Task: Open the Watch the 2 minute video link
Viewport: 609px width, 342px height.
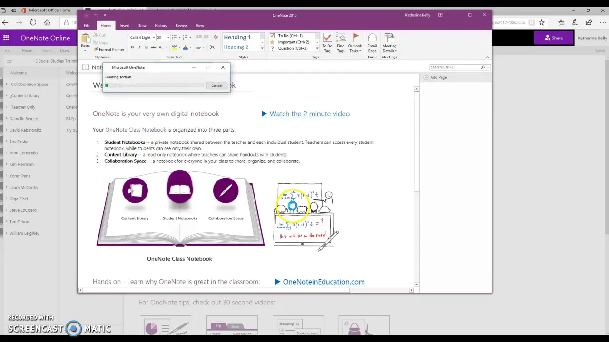Action: [x=305, y=114]
